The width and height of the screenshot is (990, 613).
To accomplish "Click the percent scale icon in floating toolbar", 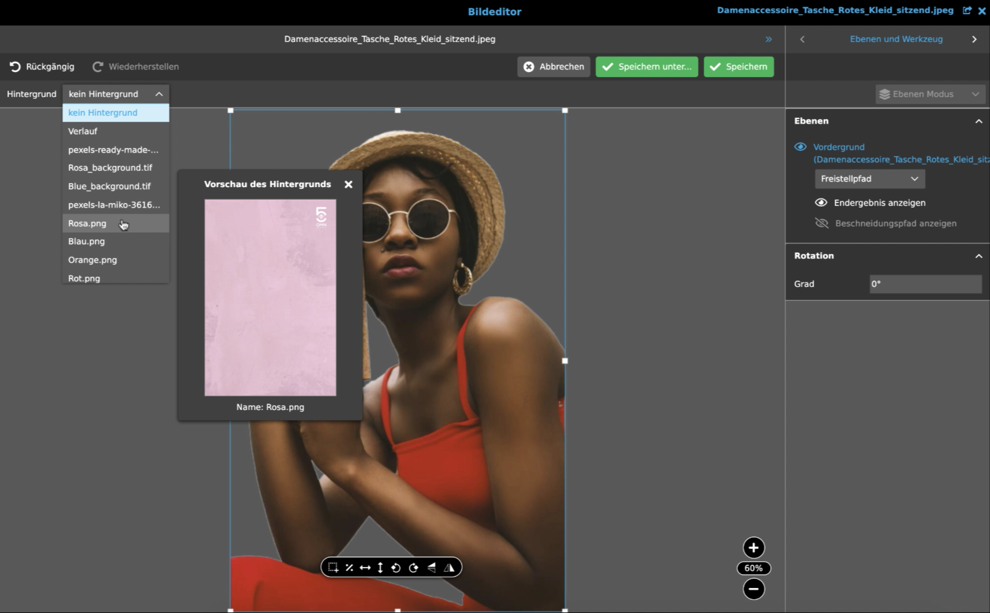I will click(x=349, y=568).
